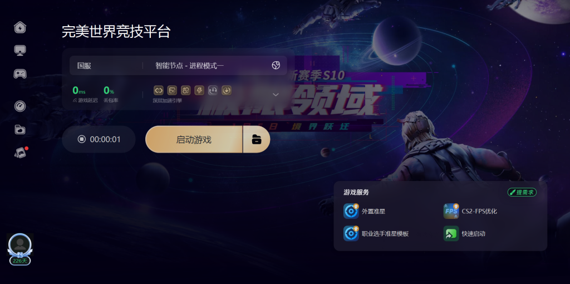Expand the deep acceleration engine panel
The width and height of the screenshot is (570, 284).
[x=276, y=95]
